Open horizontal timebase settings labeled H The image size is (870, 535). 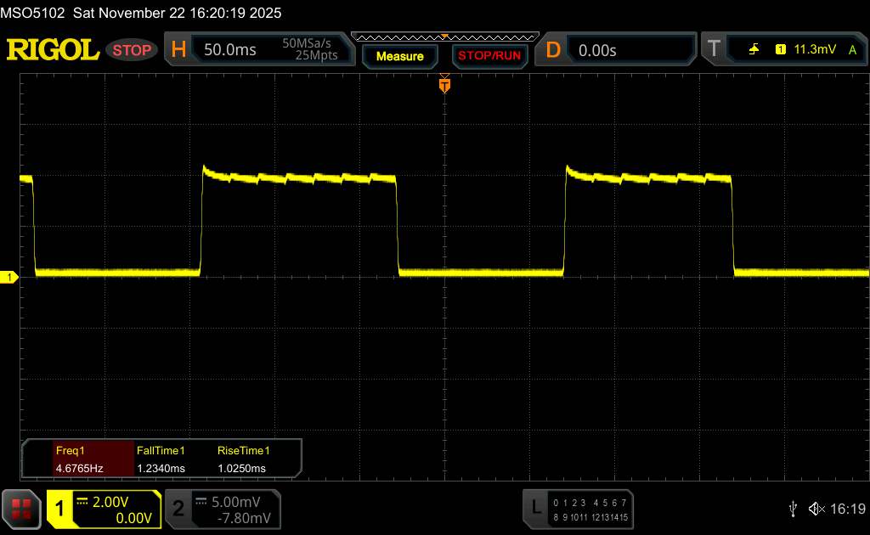click(178, 50)
